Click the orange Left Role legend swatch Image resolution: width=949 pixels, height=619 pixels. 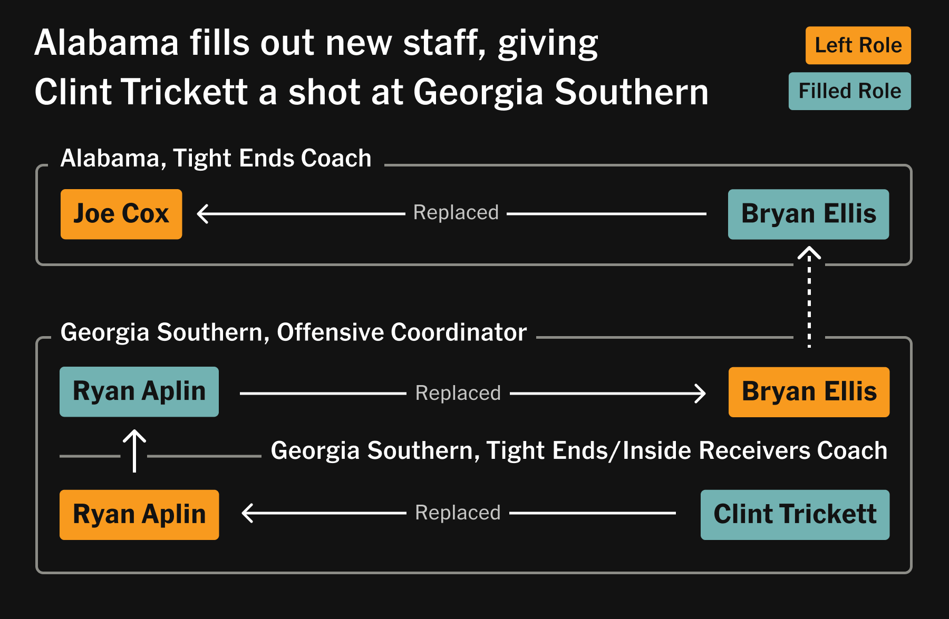(858, 45)
